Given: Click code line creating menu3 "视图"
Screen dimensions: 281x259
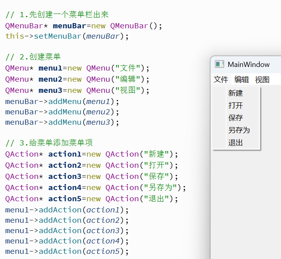Looking at the screenshot, I should 77,90.
